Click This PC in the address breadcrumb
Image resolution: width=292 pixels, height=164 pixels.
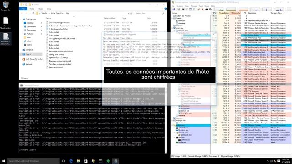(x=44, y=13)
